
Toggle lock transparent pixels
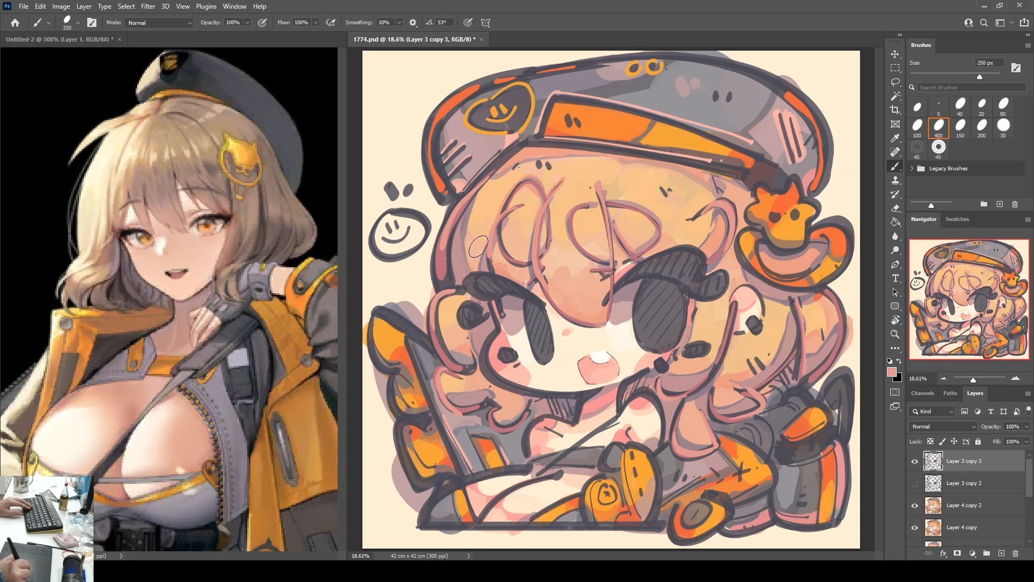tap(930, 441)
